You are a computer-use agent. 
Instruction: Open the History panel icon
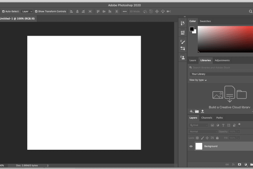(x=182, y=23)
